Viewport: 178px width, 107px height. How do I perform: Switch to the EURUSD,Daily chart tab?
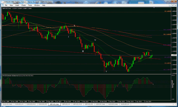(8, 104)
